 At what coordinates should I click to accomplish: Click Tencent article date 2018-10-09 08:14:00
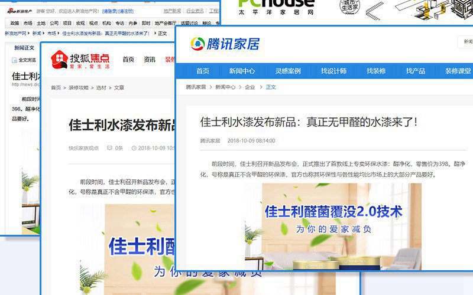click(251, 140)
